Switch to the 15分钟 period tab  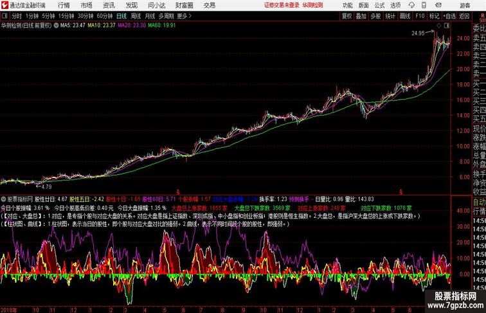coord(66,16)
